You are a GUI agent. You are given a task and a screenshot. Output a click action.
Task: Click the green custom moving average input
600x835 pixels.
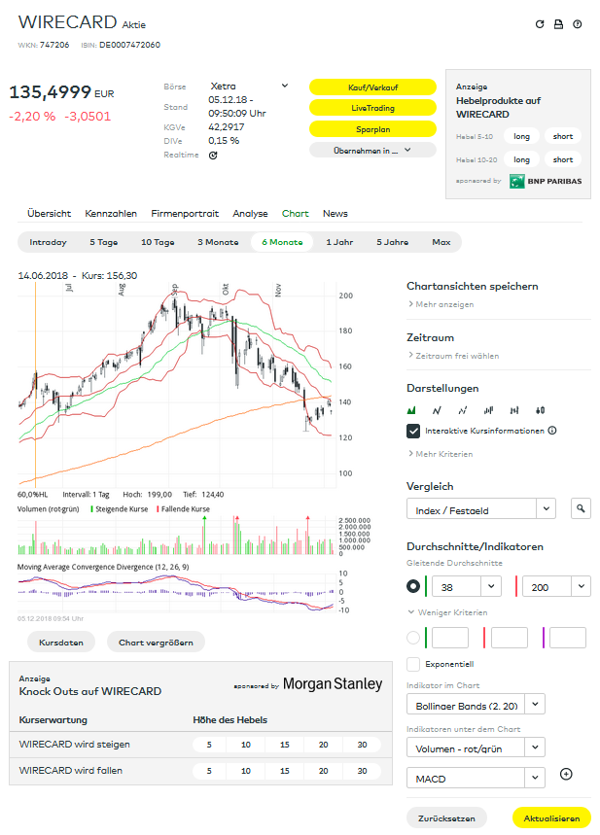point(450,638)
